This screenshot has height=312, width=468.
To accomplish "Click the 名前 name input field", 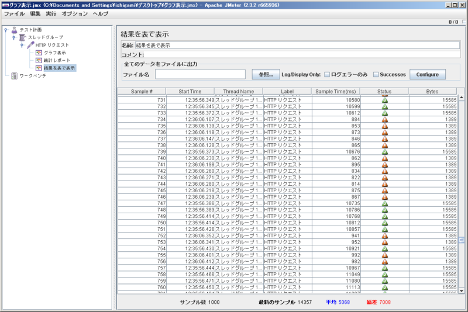I will [297, 46].
